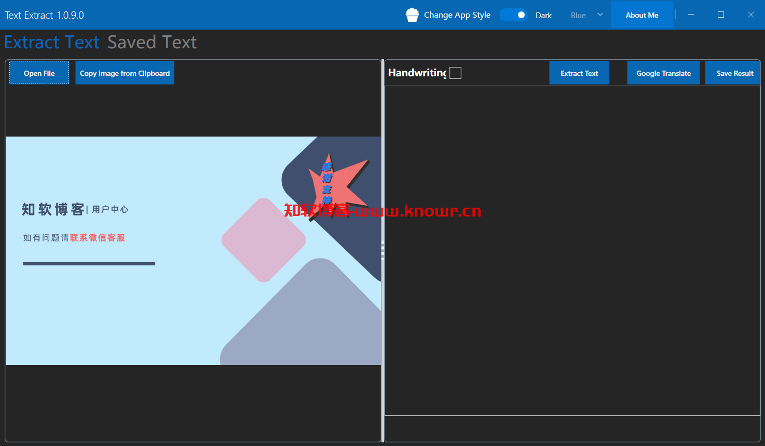Click the Save Result button
The height and width of the screenshot is (446, 765).
[x=733, y=73]
